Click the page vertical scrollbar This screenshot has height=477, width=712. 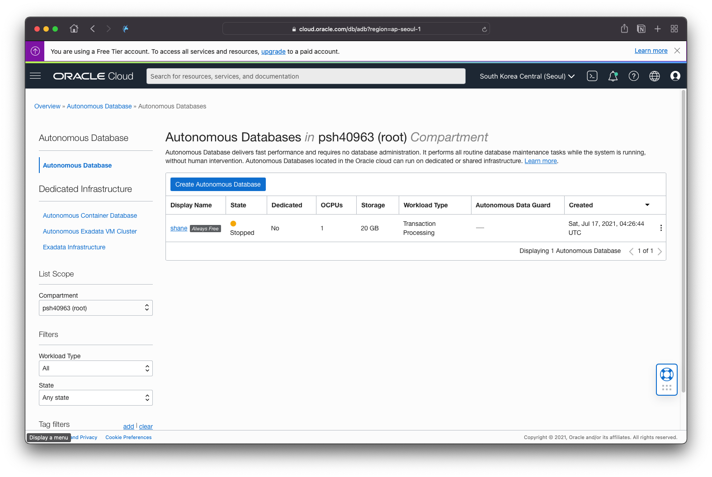click(x=684, y=241)
